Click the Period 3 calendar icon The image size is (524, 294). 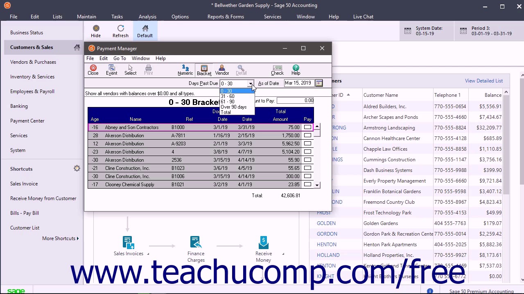(x=463, y=31)
